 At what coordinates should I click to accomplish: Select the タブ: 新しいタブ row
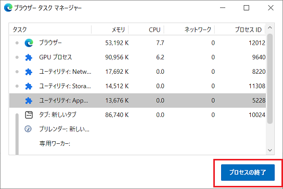pos(137,115)
